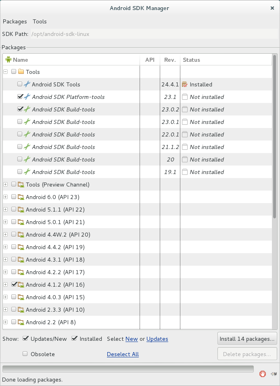280x386 pixels.
Task: Expand Android 5.1.1 (API 22) node
Action: tap(5, 210)
